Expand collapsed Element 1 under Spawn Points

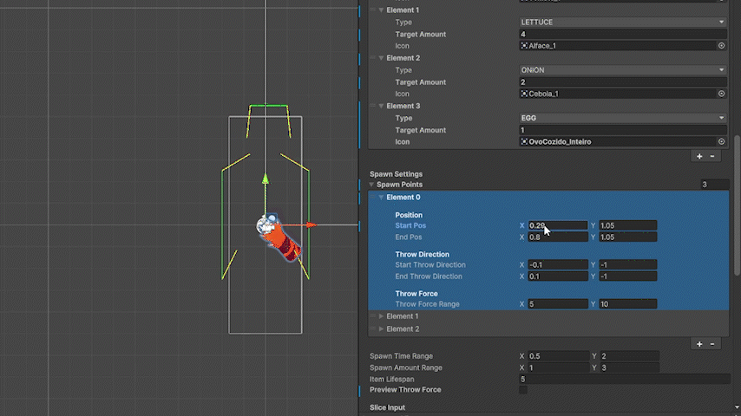pos(381,316)
